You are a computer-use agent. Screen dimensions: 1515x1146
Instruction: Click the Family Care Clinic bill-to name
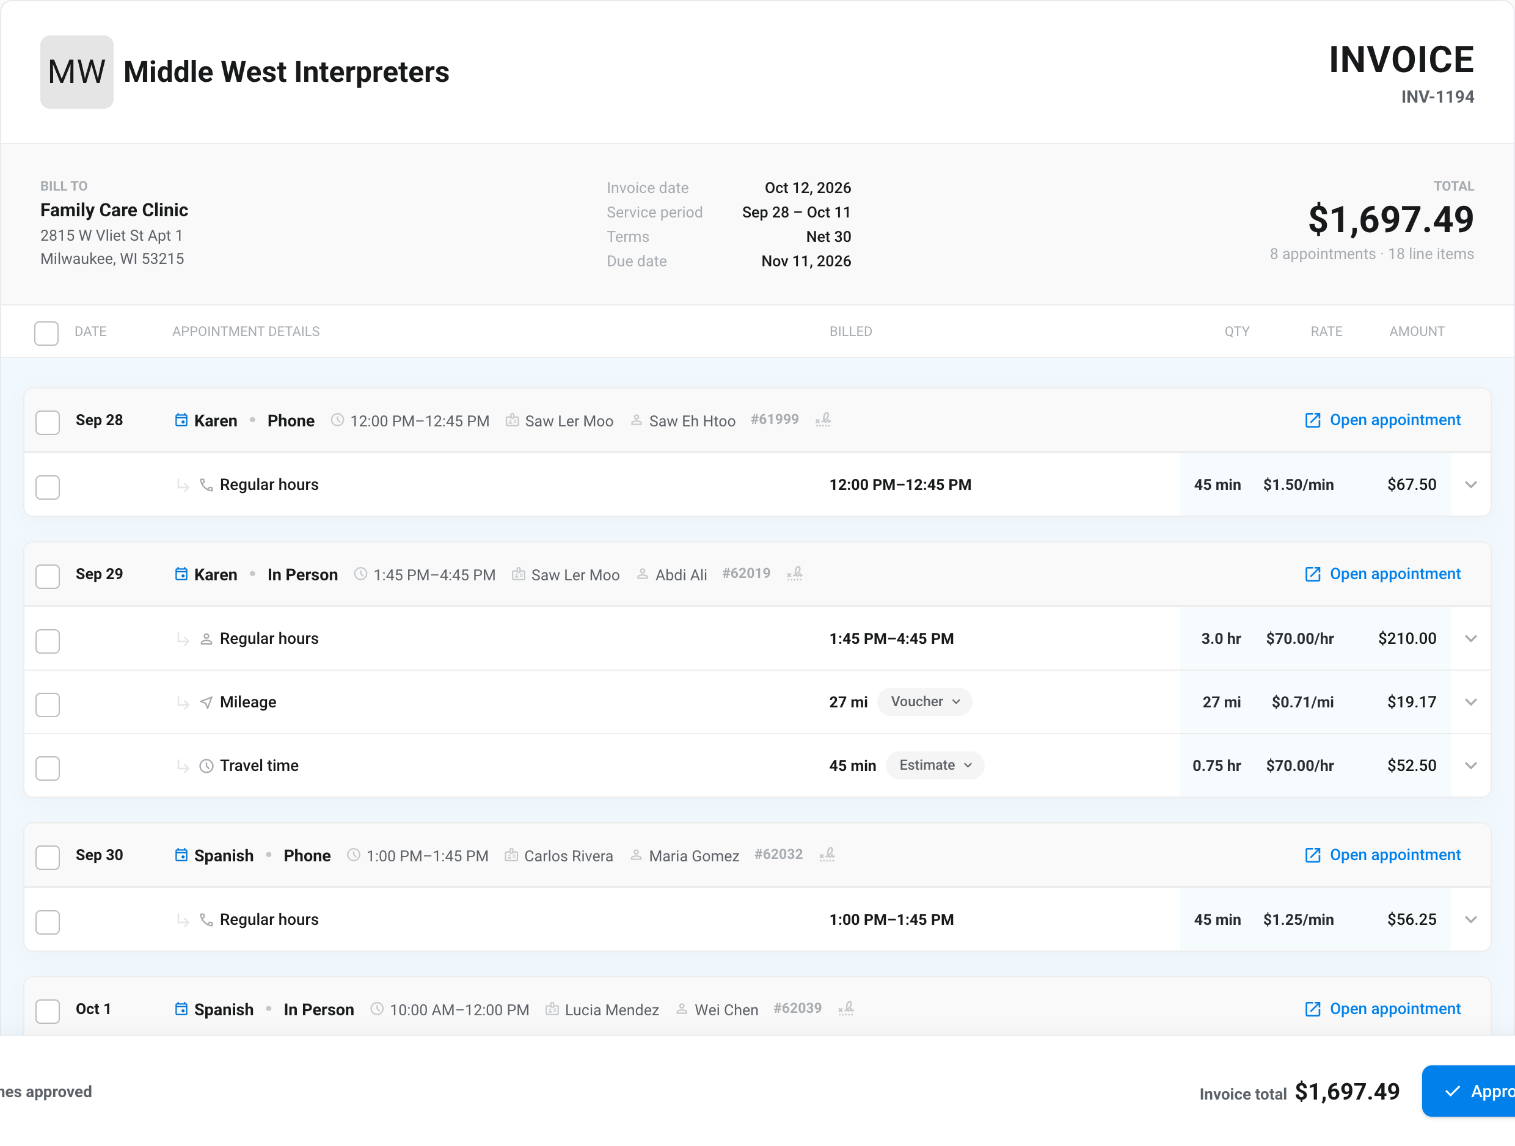(114, 210)
